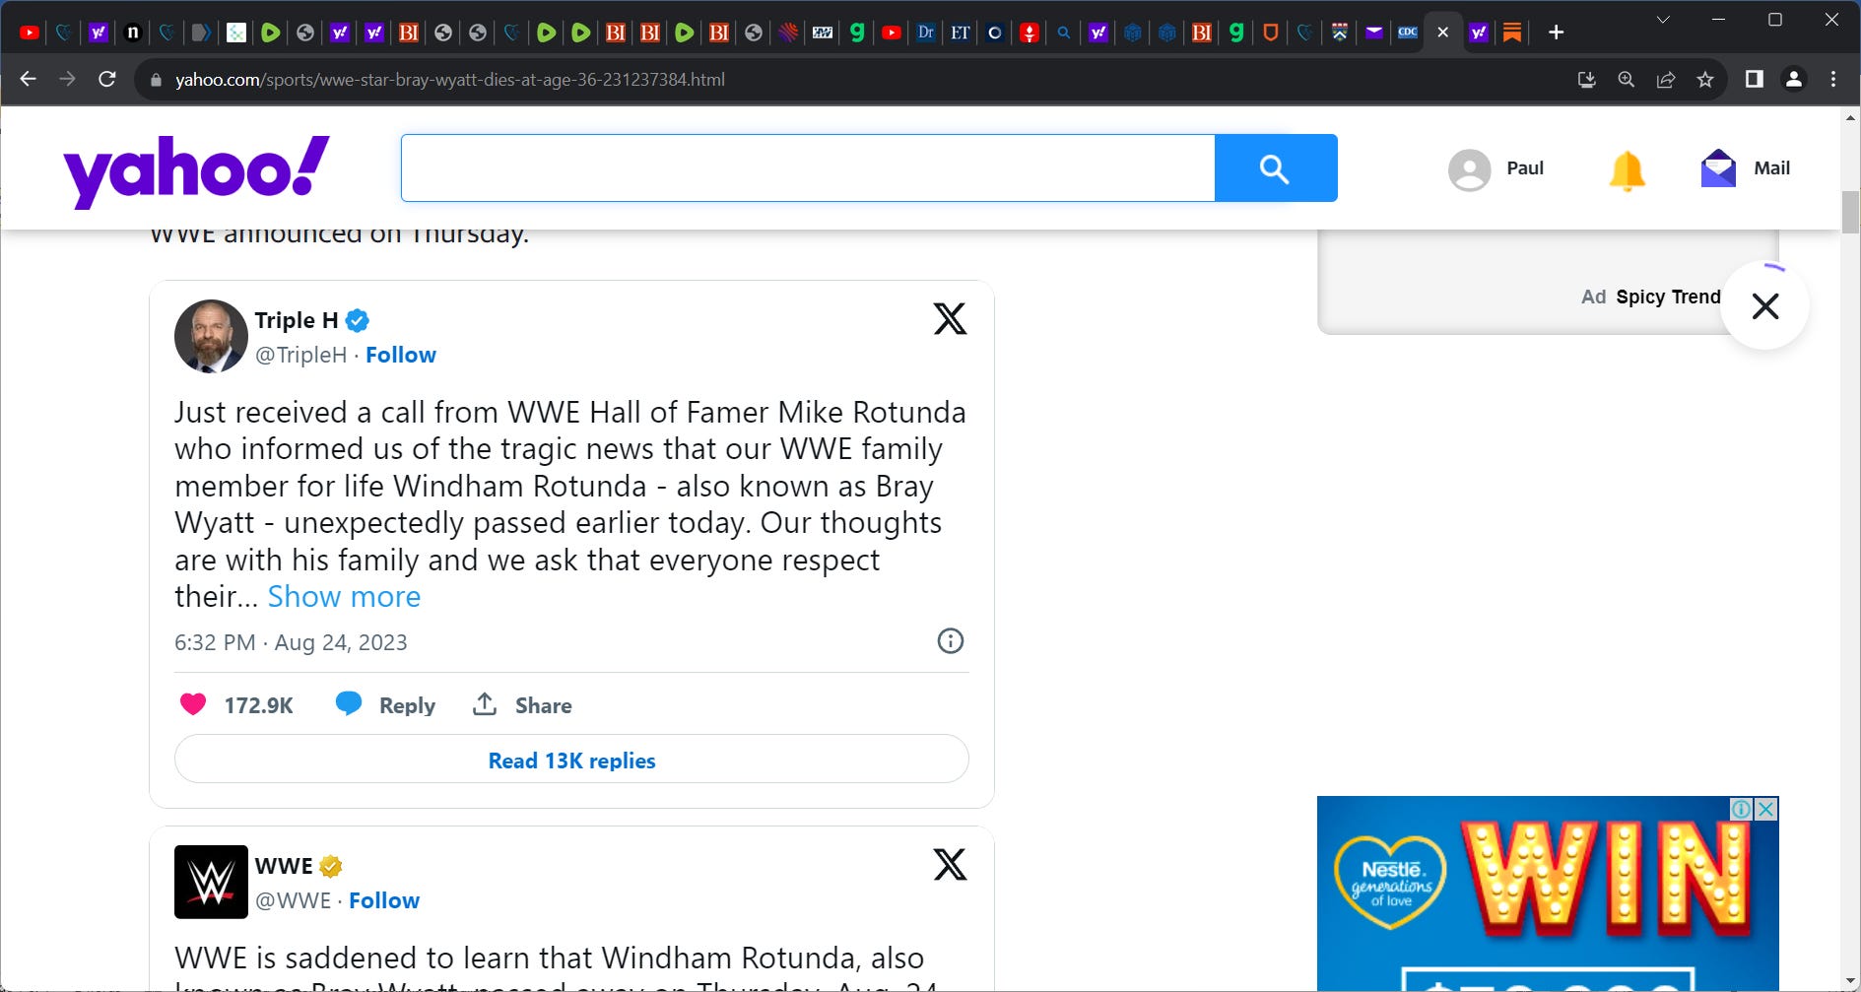Open the 6:32 PM · Aug 24, 2023 timestamp
The width and height of the screenshot is (1861, 992).
[291, 642]
